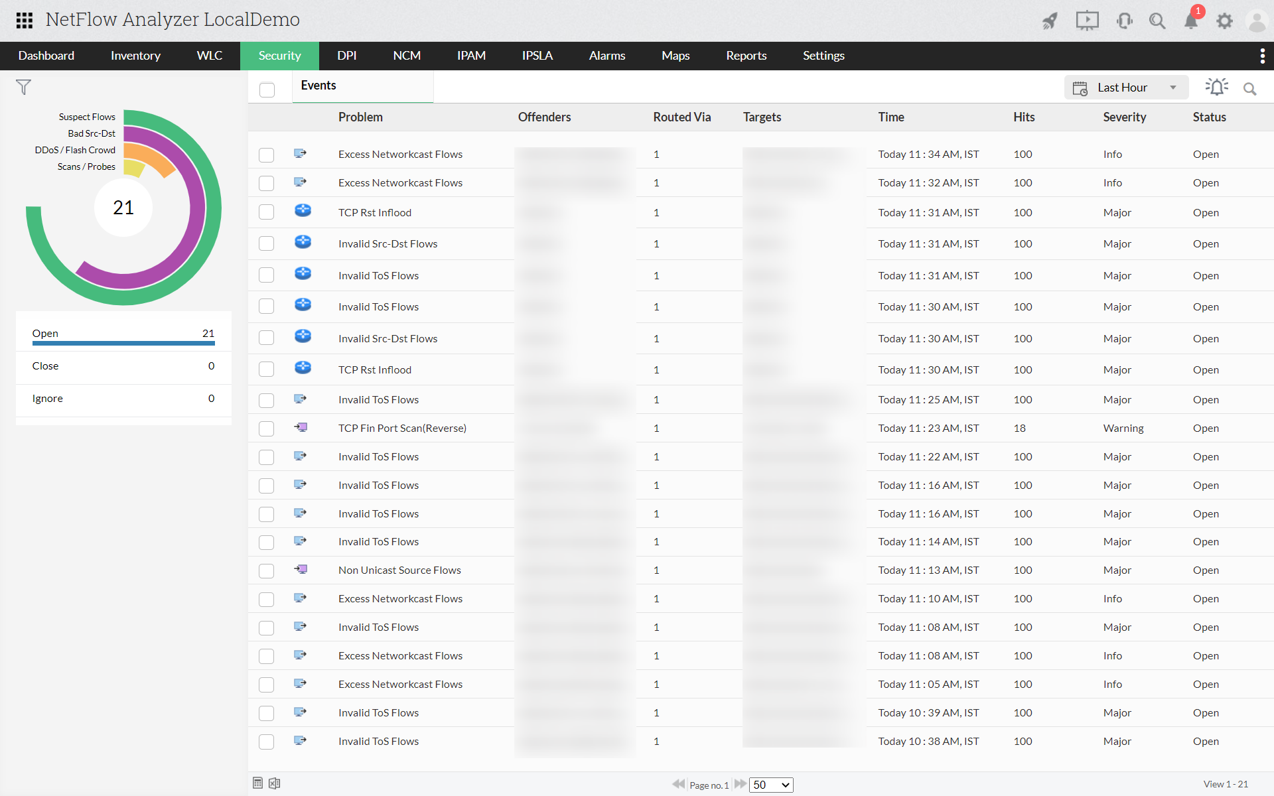Select the rocket/launch icon in toolbar
The width and height of the screenshot is (1274, 796).
pos(1048,19)
